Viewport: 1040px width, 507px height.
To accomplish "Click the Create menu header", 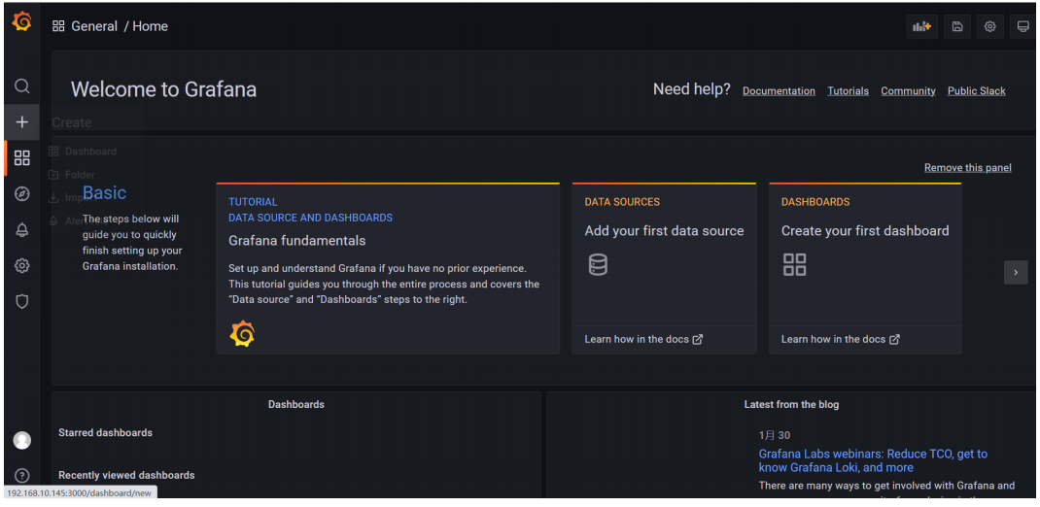I will (72, 122).
